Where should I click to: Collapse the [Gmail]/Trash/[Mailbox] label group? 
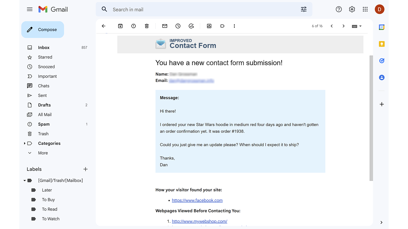24,180
